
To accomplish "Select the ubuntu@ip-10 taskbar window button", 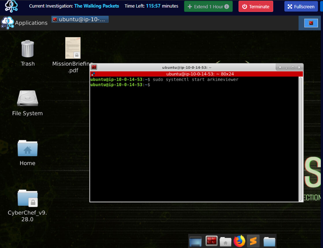I will click(80, 19).
